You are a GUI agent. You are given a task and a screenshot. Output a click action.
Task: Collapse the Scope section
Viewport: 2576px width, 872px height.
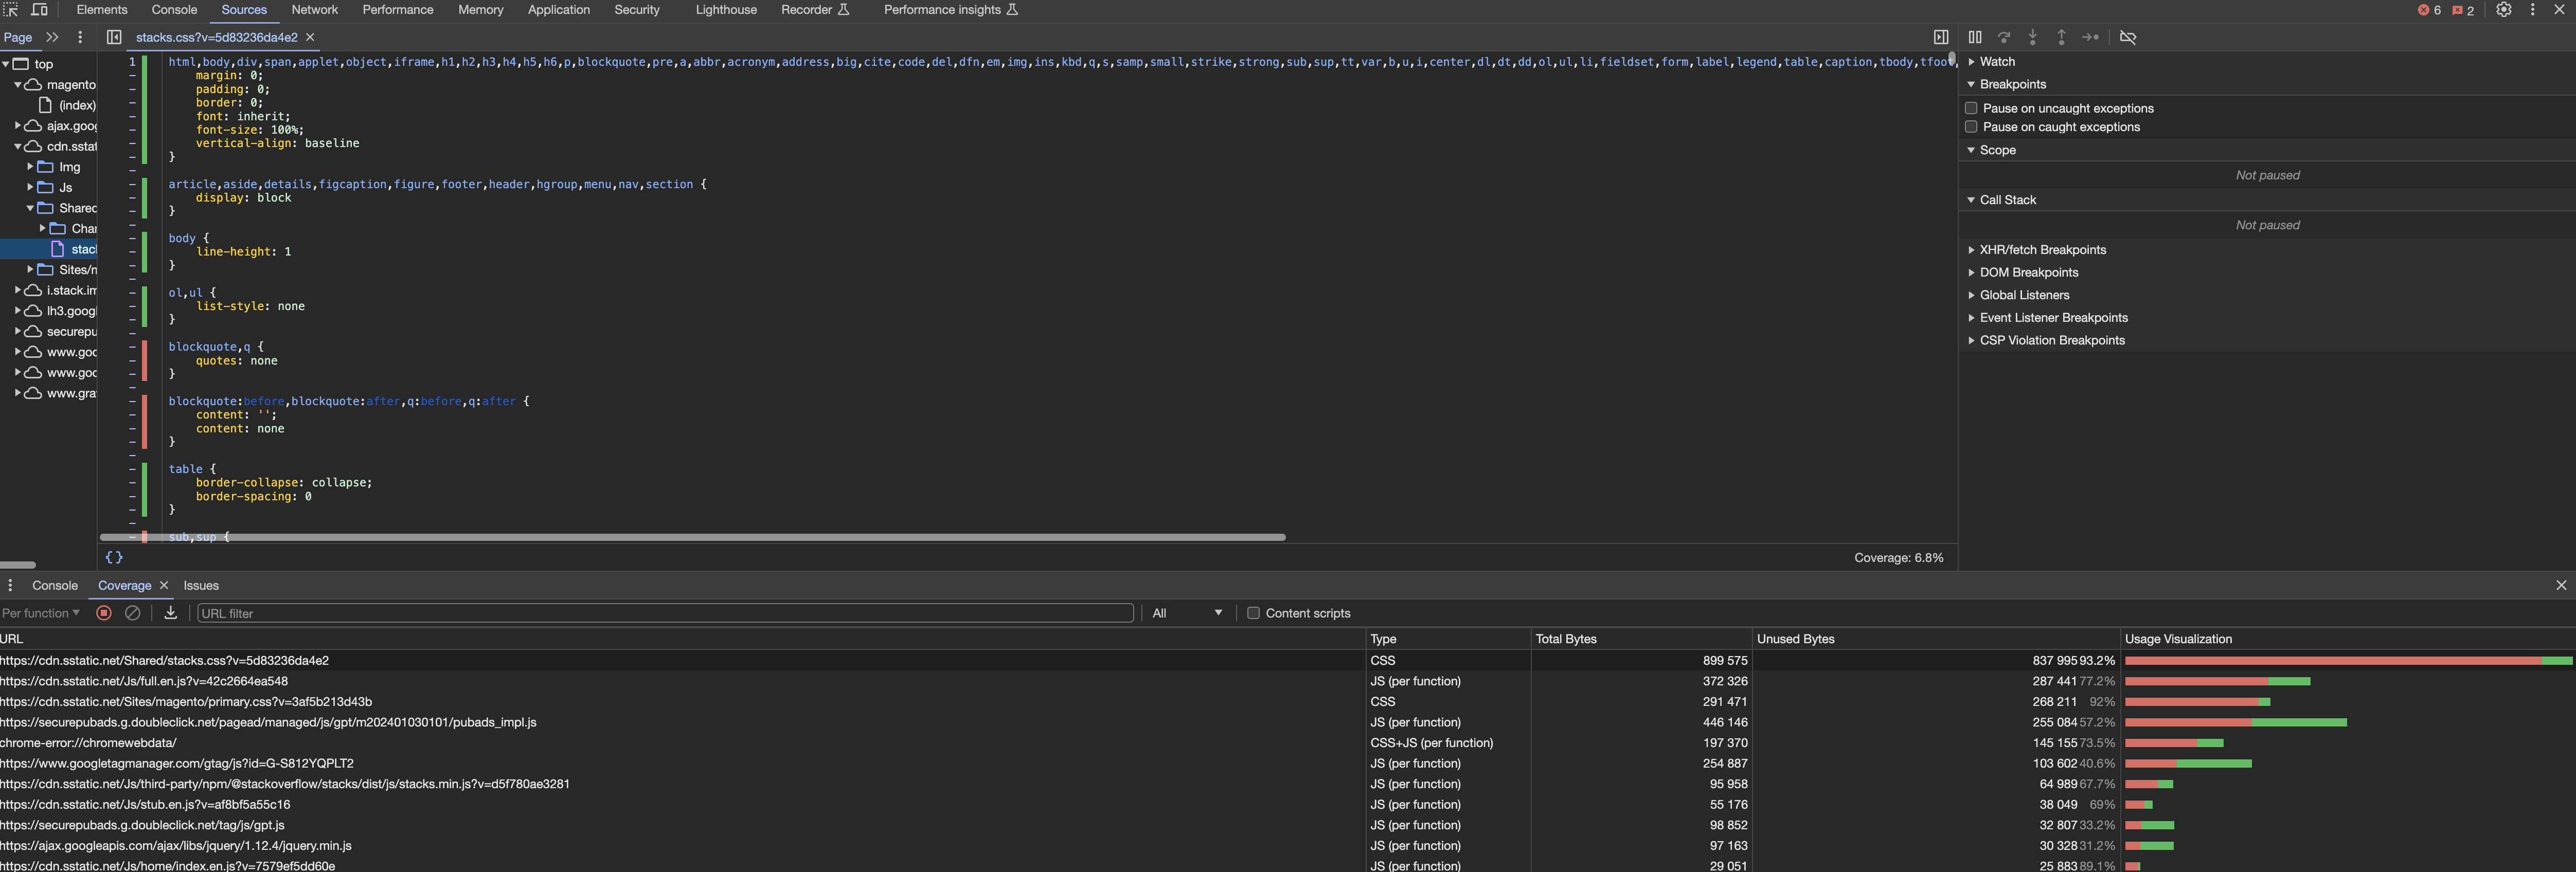(1997, 150)
